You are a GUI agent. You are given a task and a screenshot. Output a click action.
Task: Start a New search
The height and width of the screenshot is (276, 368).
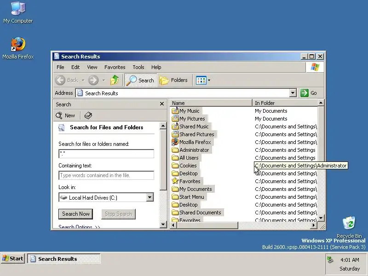coord(65,115)
